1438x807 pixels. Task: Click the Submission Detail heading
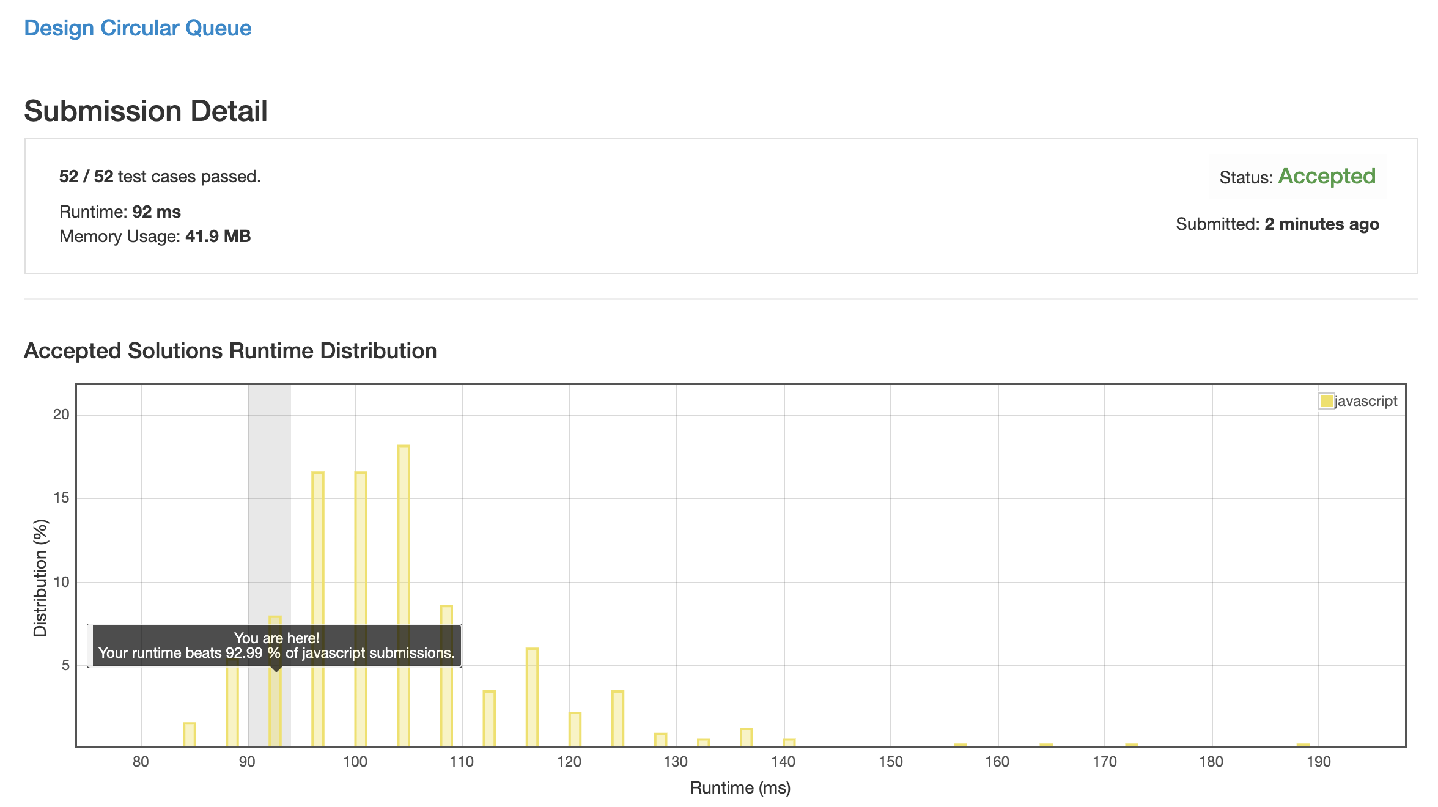(x=146, y=111)
